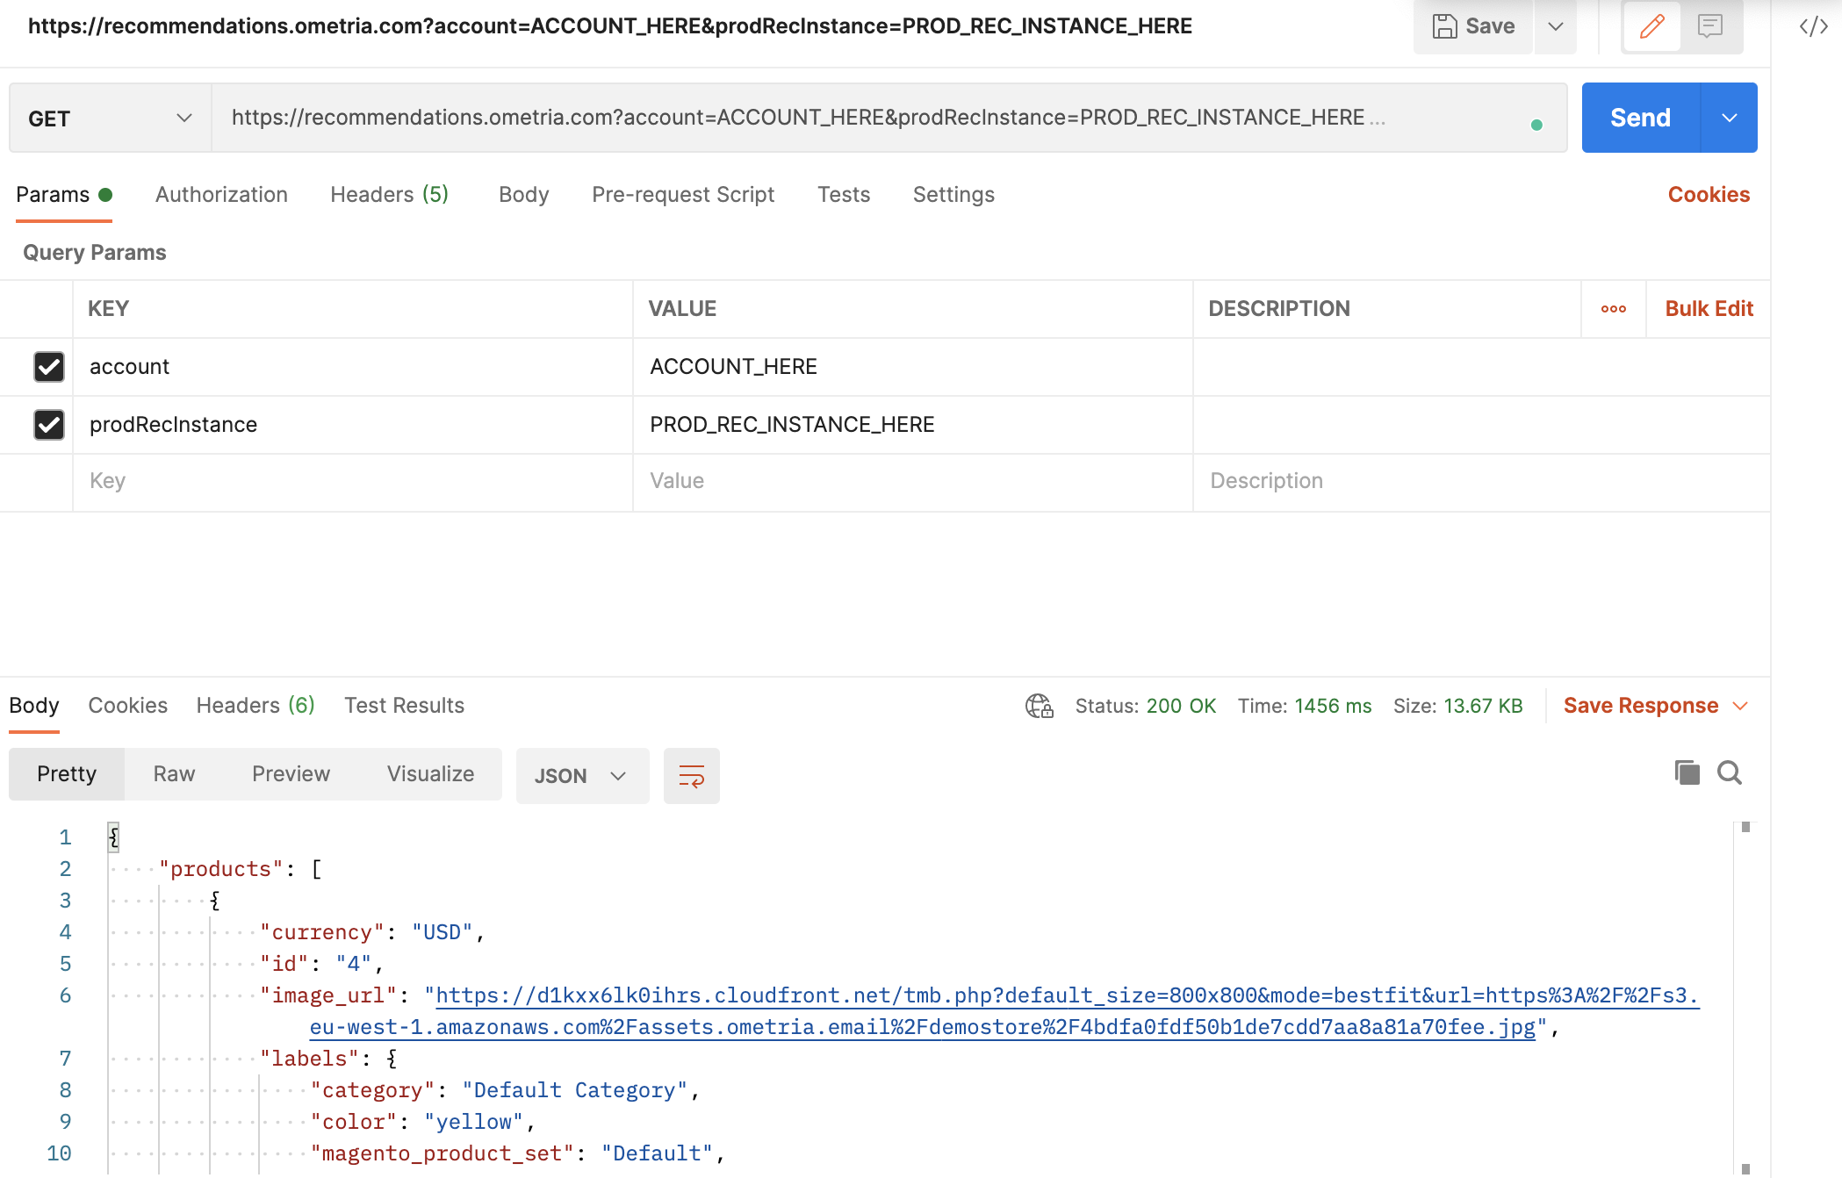Click the prodRecInstance key cell

point(353,425)
